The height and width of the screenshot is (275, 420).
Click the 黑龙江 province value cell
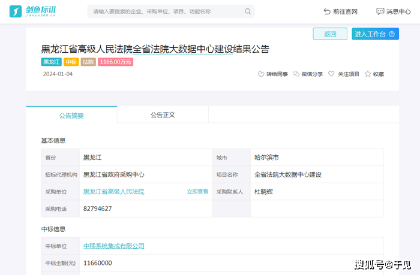(146, 158)
